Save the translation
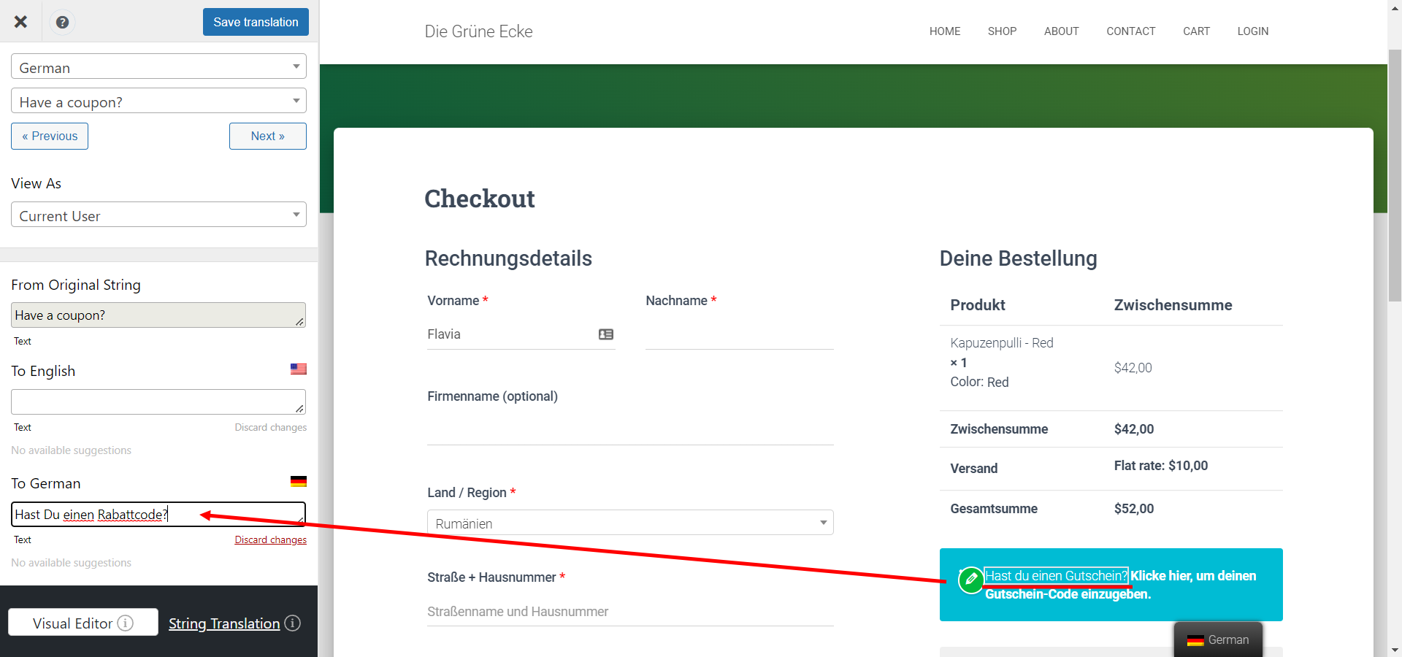 coord(256,22)
